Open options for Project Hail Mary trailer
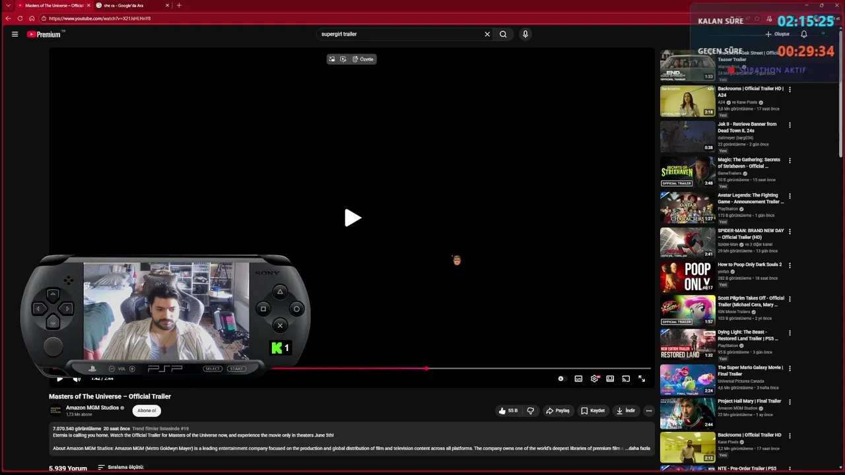This screenshot has width=845, height=475. coord(790,402)
